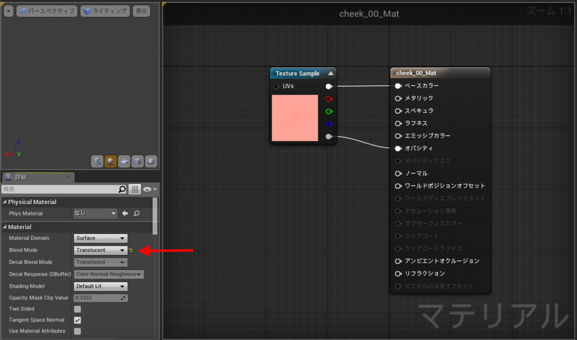Open the property matrix grid icon
The height and width of the screenshot is (340, 577).
coord(135,189)
